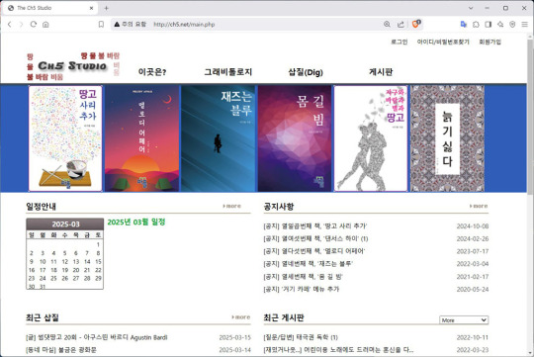Open notice 열세번째 책, '몸 길 빔'
The image size is (534, 357).
(x=303, y=276)
